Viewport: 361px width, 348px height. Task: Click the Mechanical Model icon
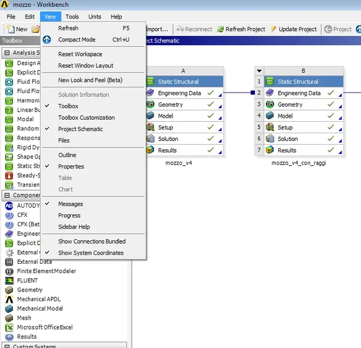[x=9, y=309]
